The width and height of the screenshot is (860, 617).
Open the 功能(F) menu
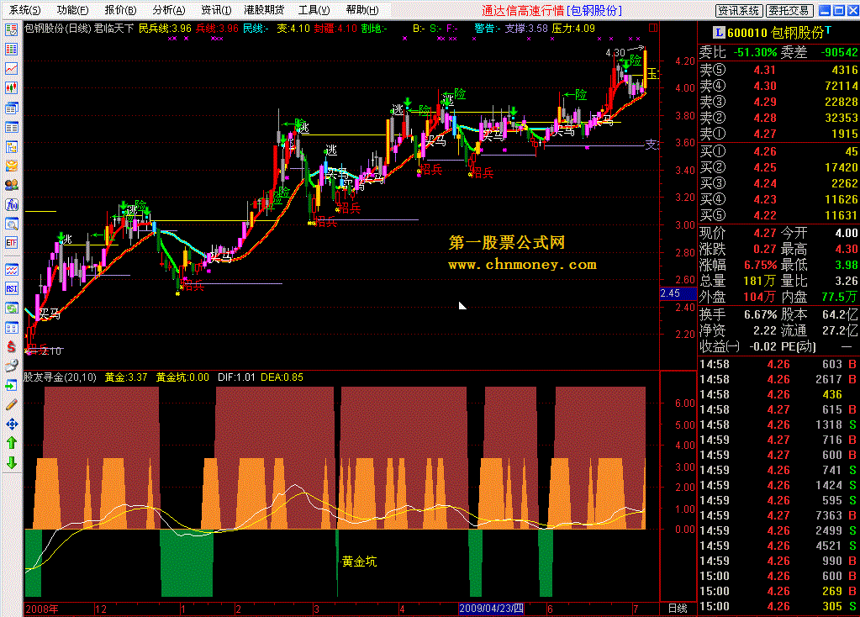pos(72,10)
